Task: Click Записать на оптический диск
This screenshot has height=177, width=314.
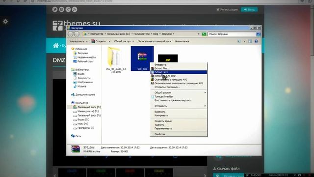Action: (x=155, y=41)
